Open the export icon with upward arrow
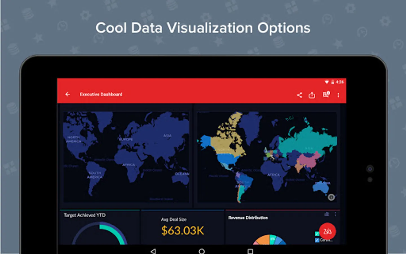406x254 pixels. click(x=312, y=95)
